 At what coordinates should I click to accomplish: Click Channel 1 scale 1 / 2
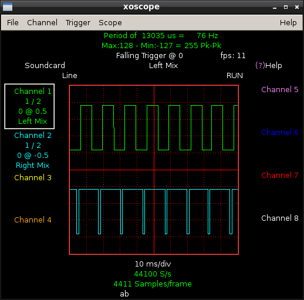[33, 102]
